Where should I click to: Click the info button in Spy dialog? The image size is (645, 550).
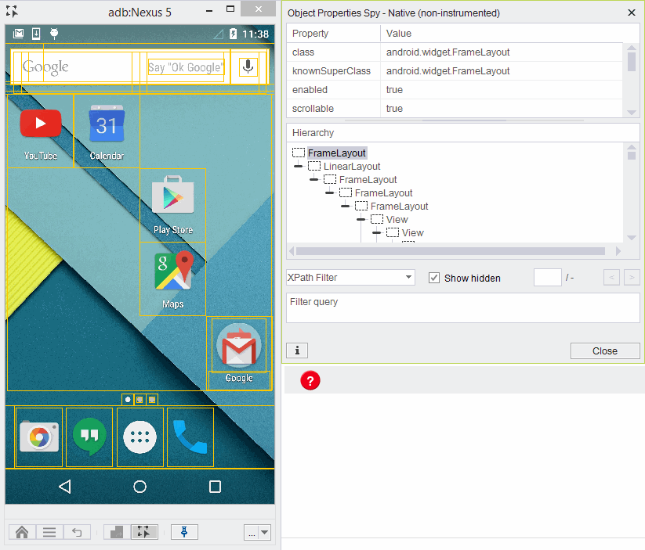tap(297, 350)
